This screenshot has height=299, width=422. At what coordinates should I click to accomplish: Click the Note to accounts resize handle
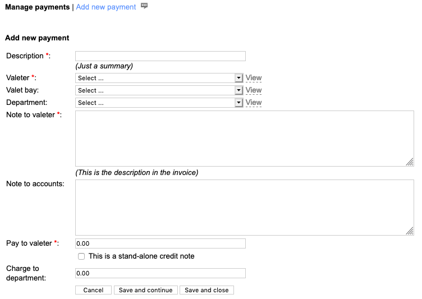pyautogui.click(x=410, y=231)
